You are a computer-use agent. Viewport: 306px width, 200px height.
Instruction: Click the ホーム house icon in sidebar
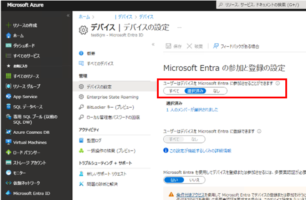coord(9,36)
